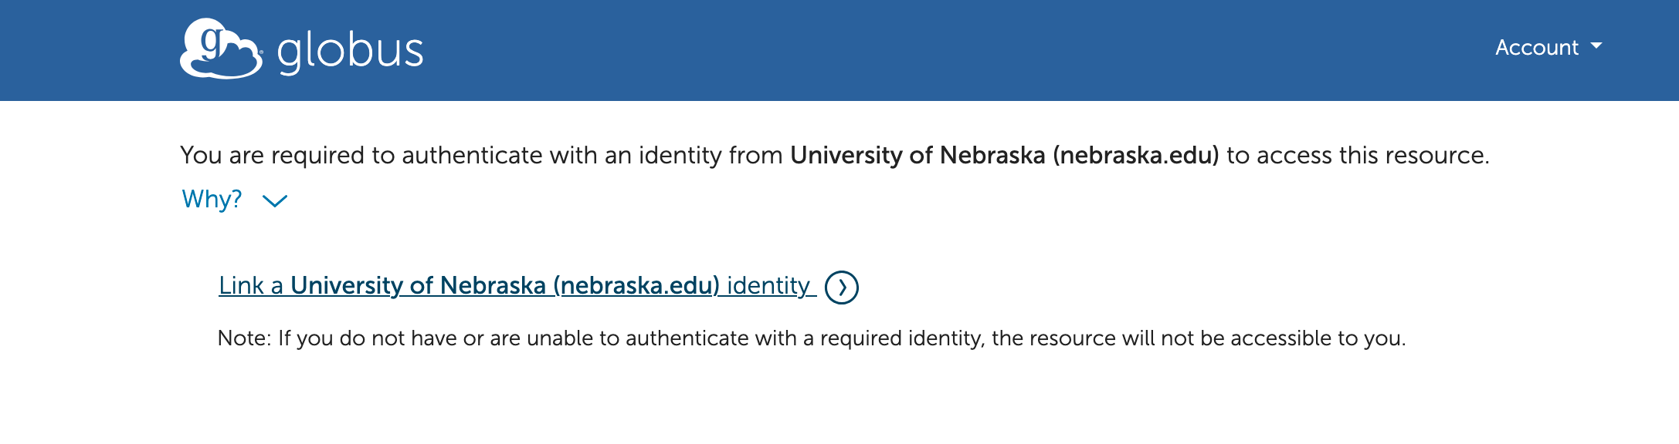
Task: Click the word "identity" in the link
Action: coord(768,286)
